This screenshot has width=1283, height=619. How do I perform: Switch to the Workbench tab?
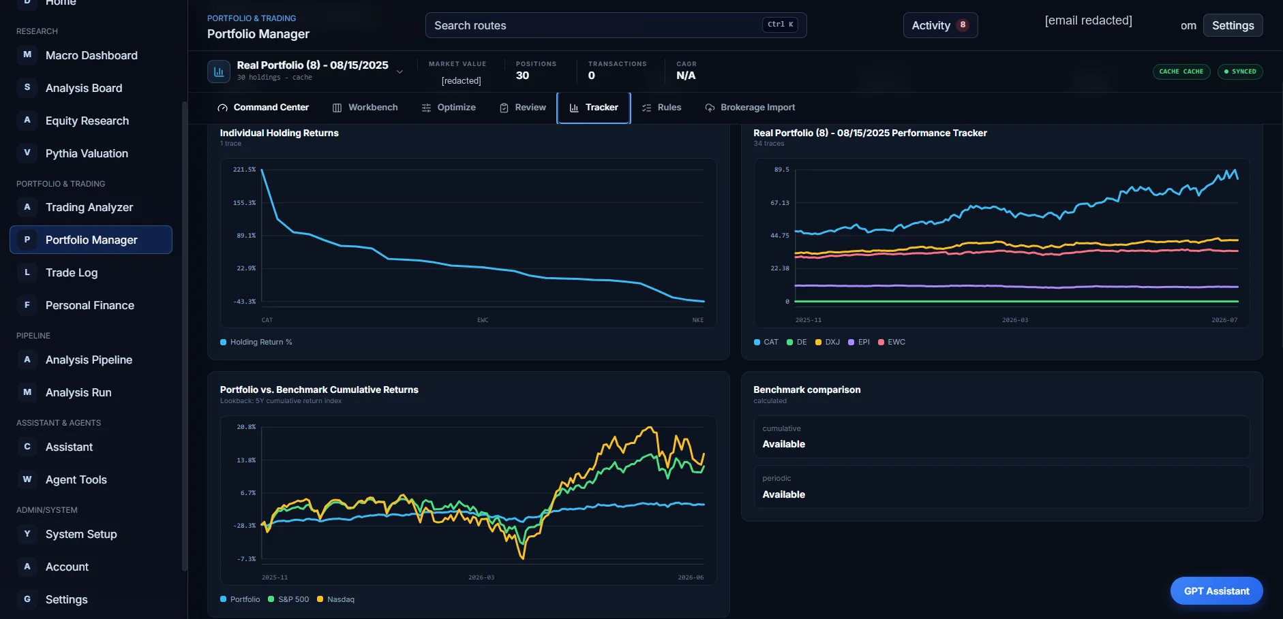click(x=365, y=108)
